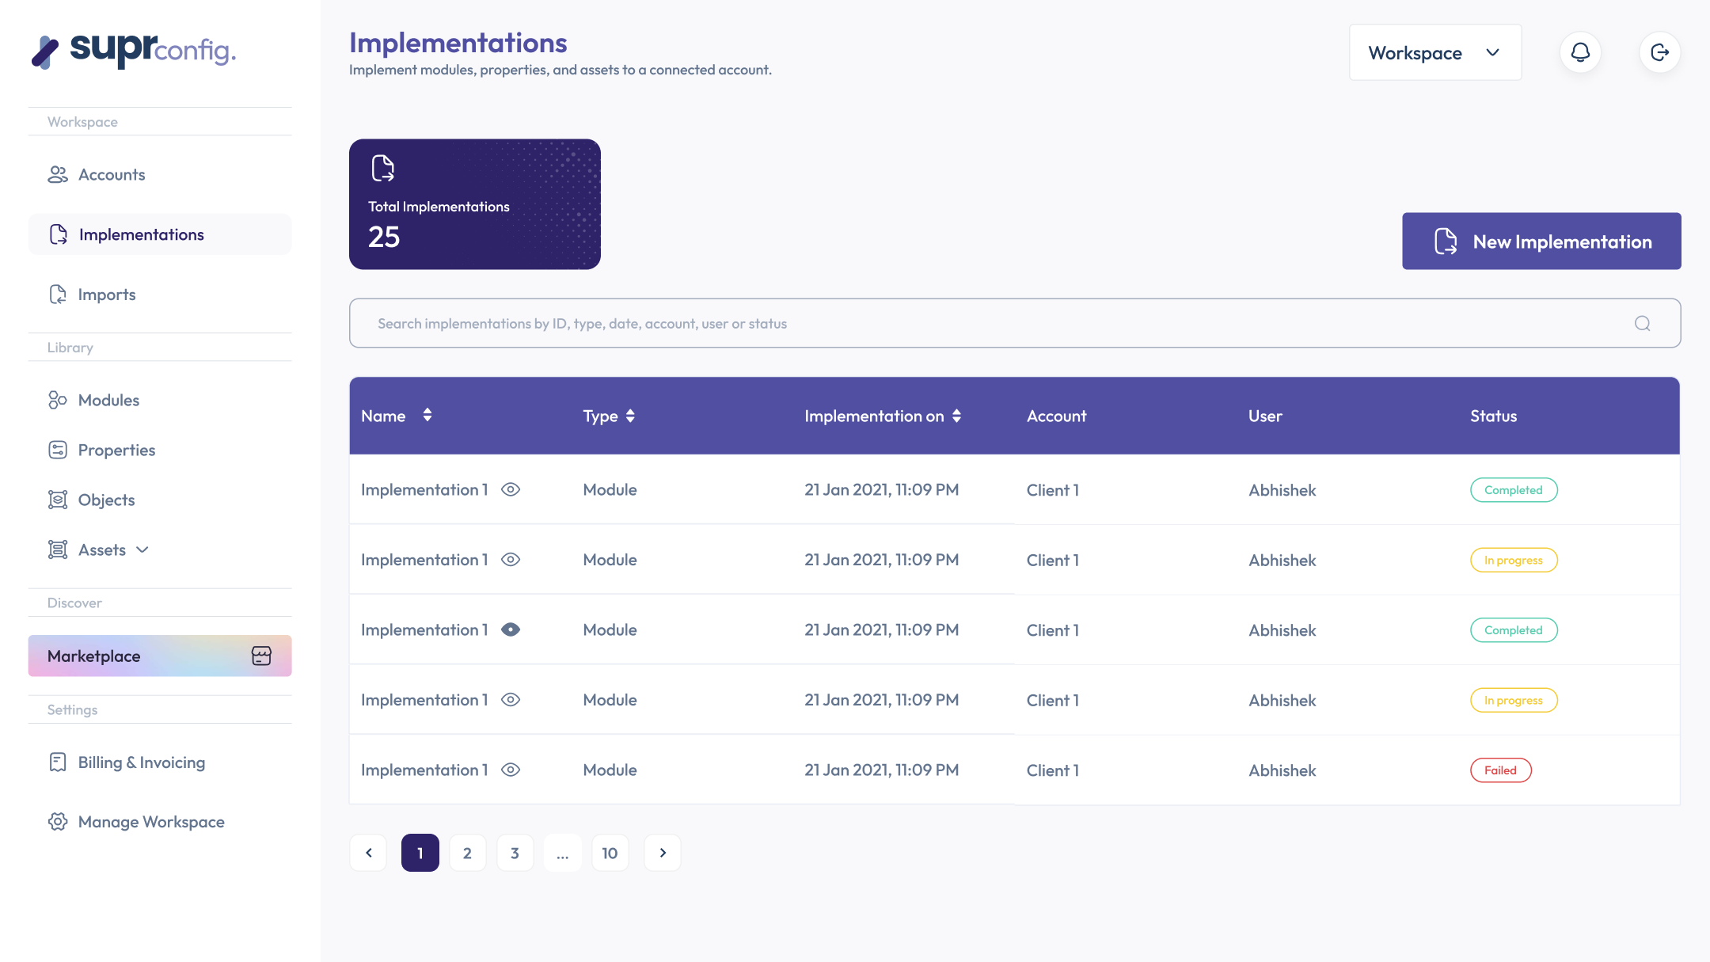Click the Manage Workspace gear icon
This screenshot has width=1710, height=962.
point(57,821)
